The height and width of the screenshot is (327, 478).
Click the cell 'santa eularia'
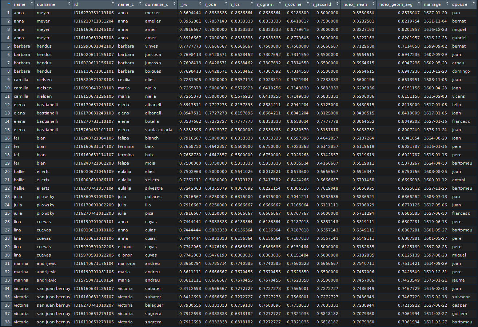pos(158,130)
